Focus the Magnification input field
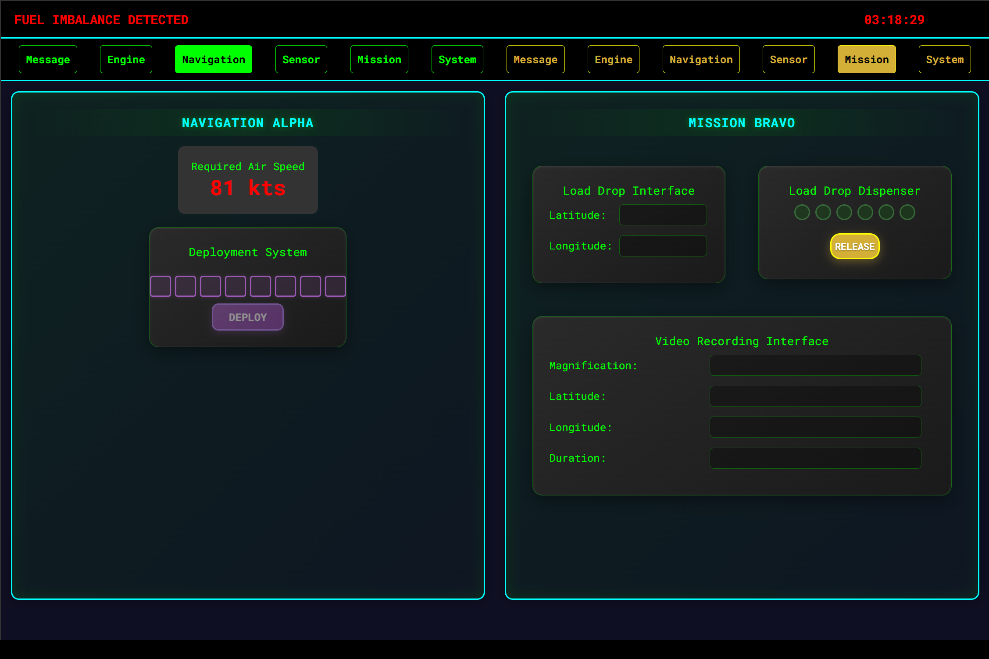This screenshot has width=989, height=659. pyautogui.click(x=815, y=366)
